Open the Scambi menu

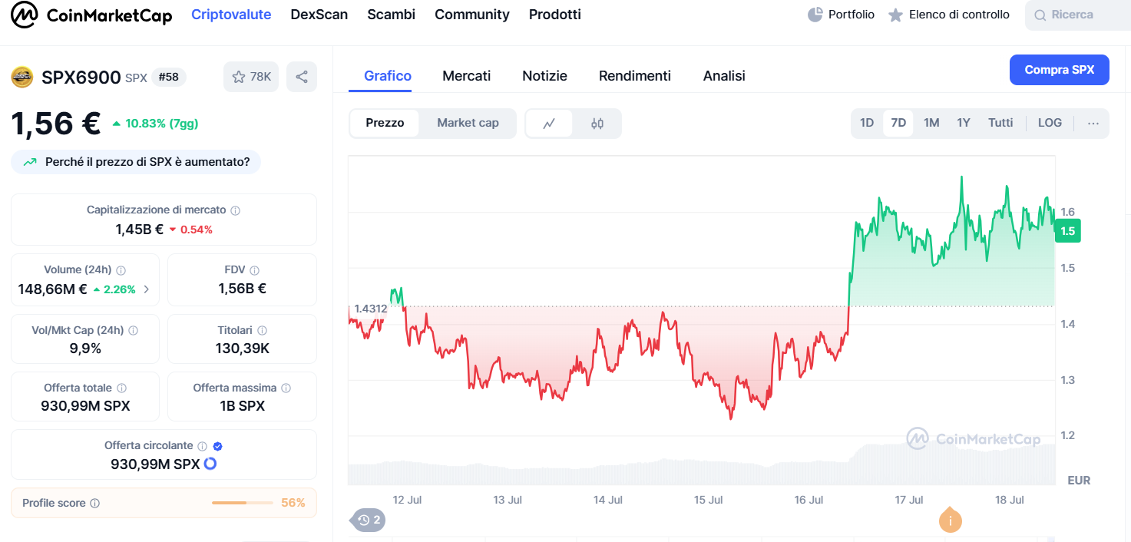click(392, 15)
